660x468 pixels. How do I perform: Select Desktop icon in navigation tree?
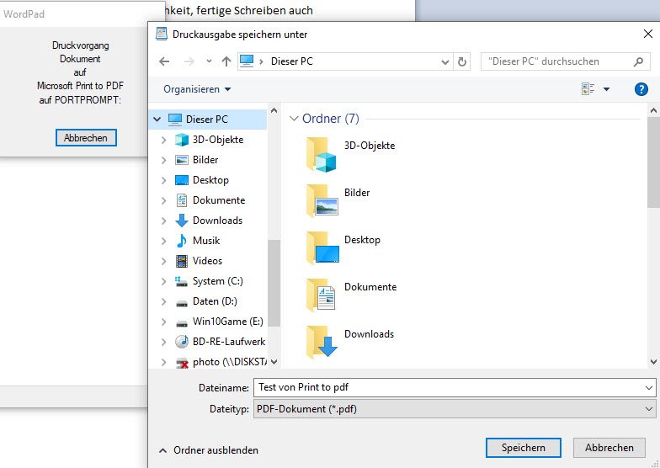[x=182, y=180]
